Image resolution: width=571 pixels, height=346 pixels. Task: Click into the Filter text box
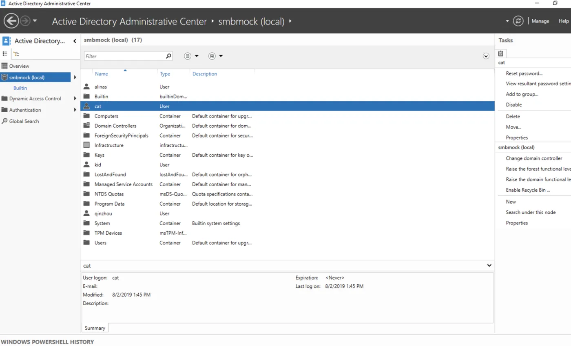[x=124, y=56]
